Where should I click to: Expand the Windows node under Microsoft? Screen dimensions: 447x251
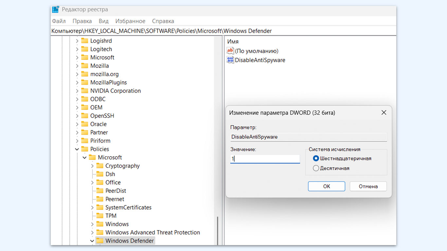(x=92, y=224)
